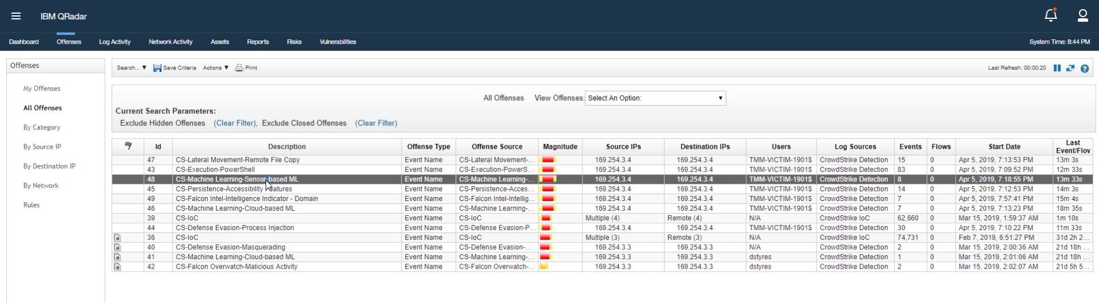This screenshot has width=1099, height=303.
Task: Go to the Dashboard tab
Action: [24, 42]
